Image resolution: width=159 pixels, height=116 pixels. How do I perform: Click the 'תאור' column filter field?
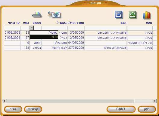(x=106, y=28)
